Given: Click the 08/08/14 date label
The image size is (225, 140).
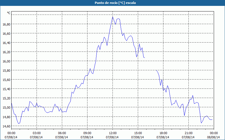Looking at the screenshot, I should point(213,137).
